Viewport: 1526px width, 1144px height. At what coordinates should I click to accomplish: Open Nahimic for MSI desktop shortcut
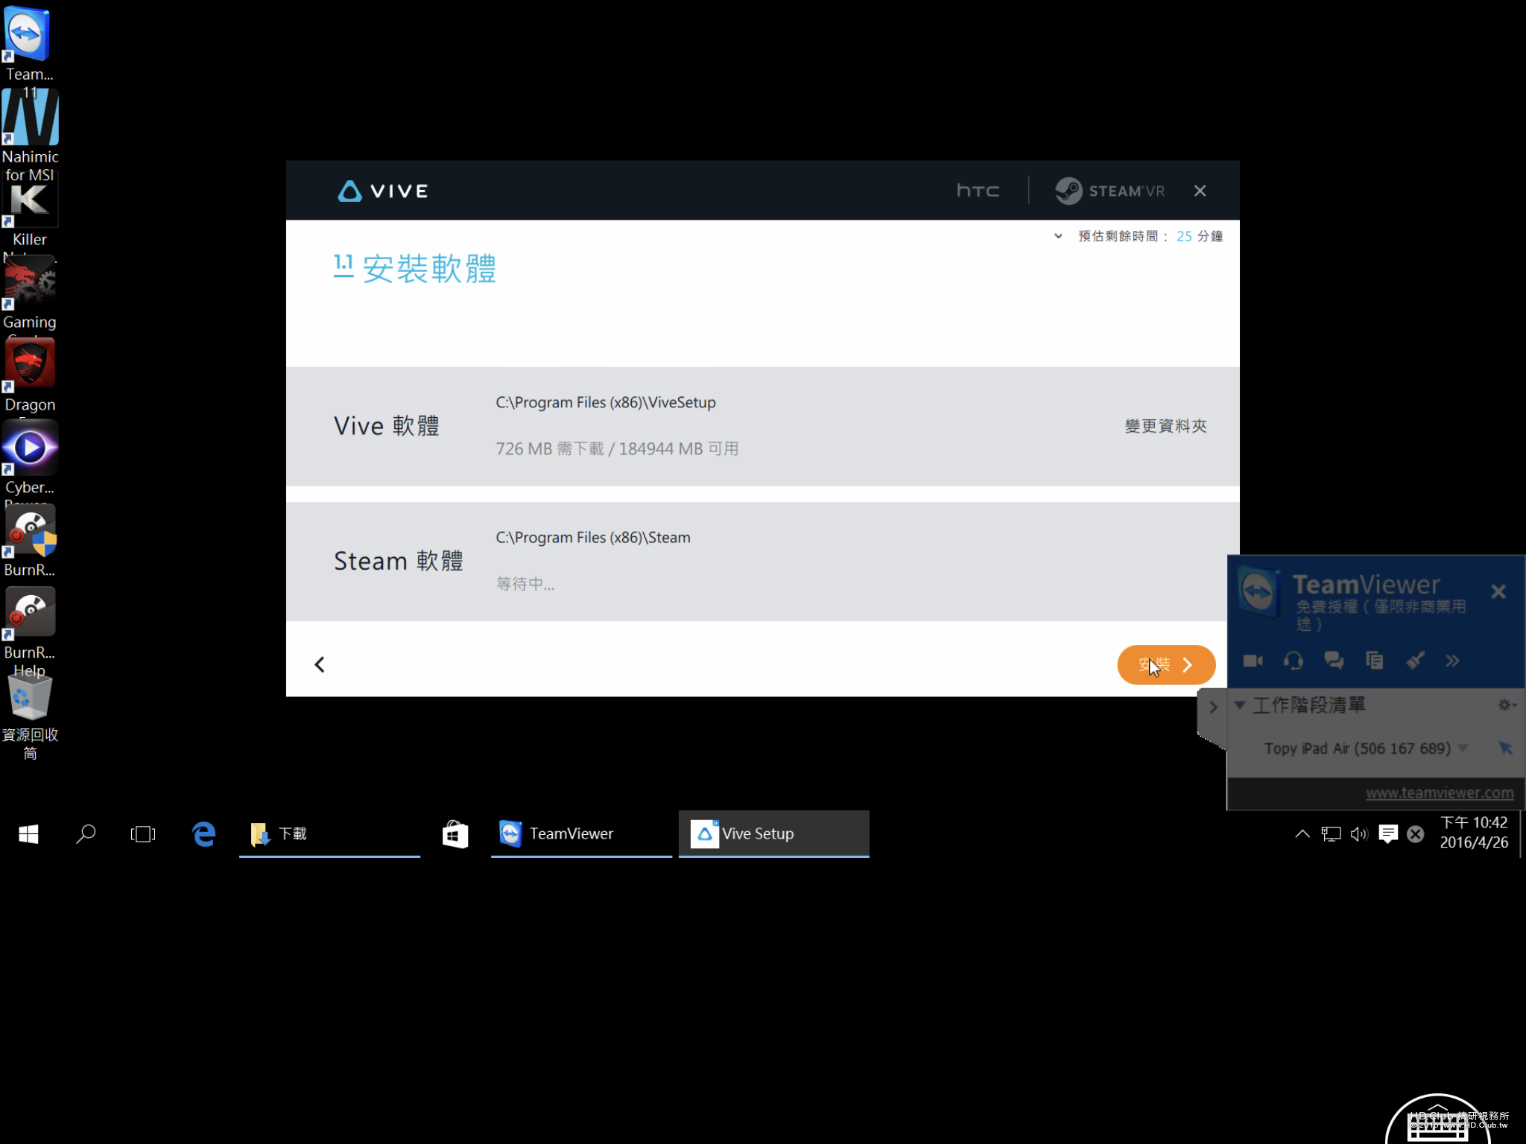pyautogui.click(x=30, y=136)
